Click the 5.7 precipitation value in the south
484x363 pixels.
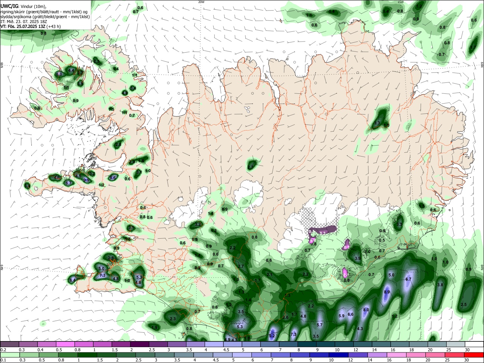pos(320,325)
